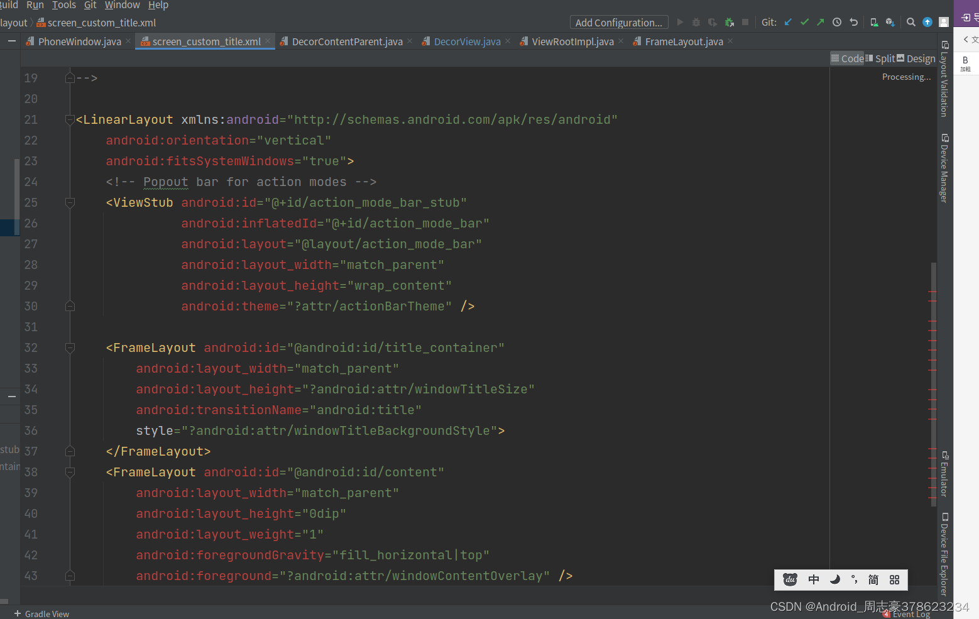Screen dimensions: 979x619
Task: Click the IDE update blue arrow icon
Action: click(x=927, y=22)
